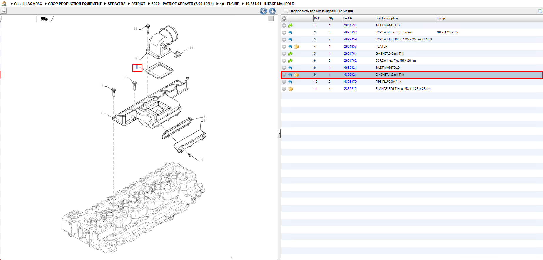This screenshot has height=260, width=543.
Task: Click the green arrow icon for GASKET,0.8mm Thk
Action: coord(290,54)
